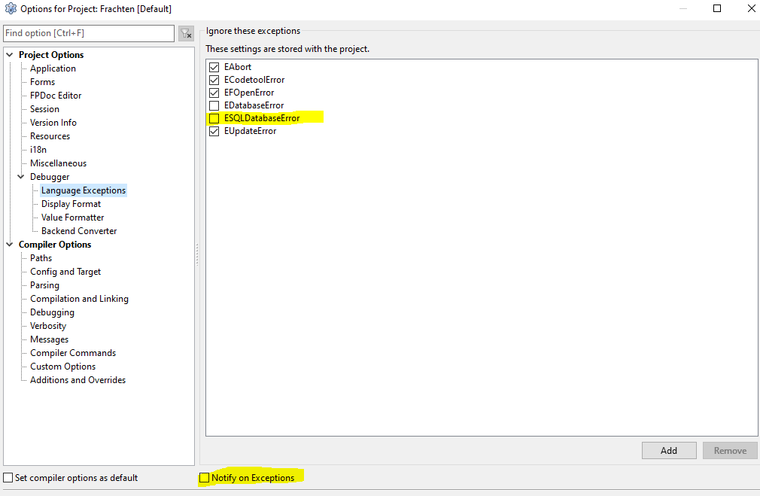Collapse the Compiler Options tree node
Image resolution: width=760 pixels, height=496 pixels.
click(10, 245)
